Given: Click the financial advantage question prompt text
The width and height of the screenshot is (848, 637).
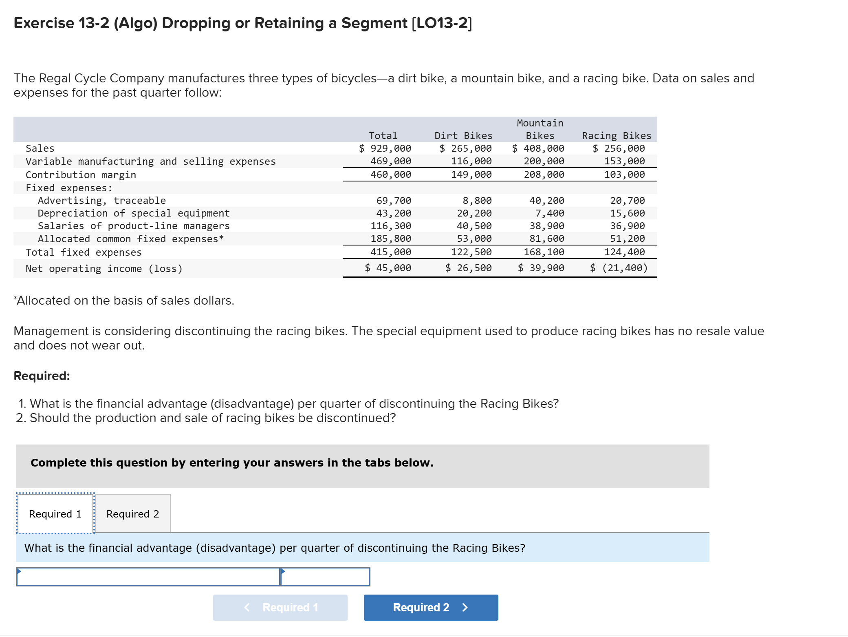Looking at the screenshot, I should tap(274, 548).
